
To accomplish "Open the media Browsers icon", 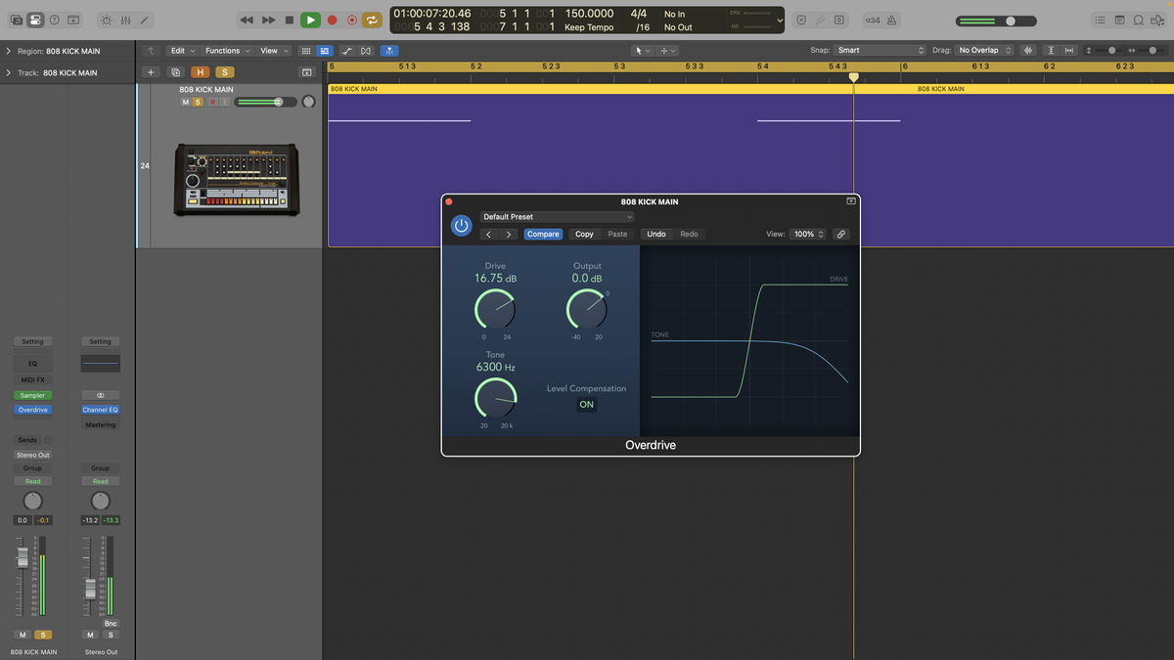I will click(1157, 20).
